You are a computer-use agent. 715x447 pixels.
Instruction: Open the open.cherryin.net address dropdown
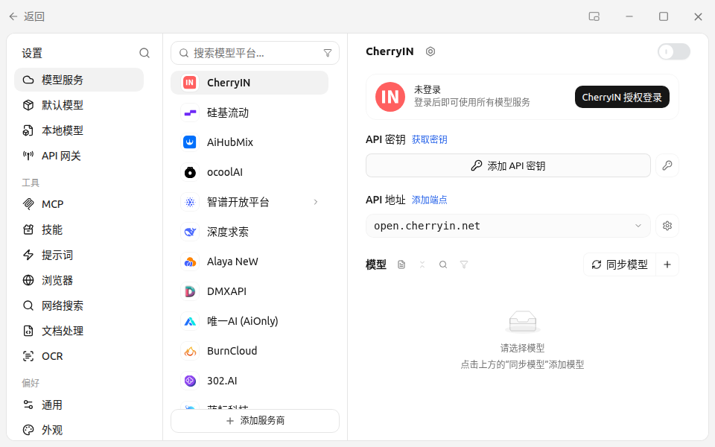click(508, 226)
